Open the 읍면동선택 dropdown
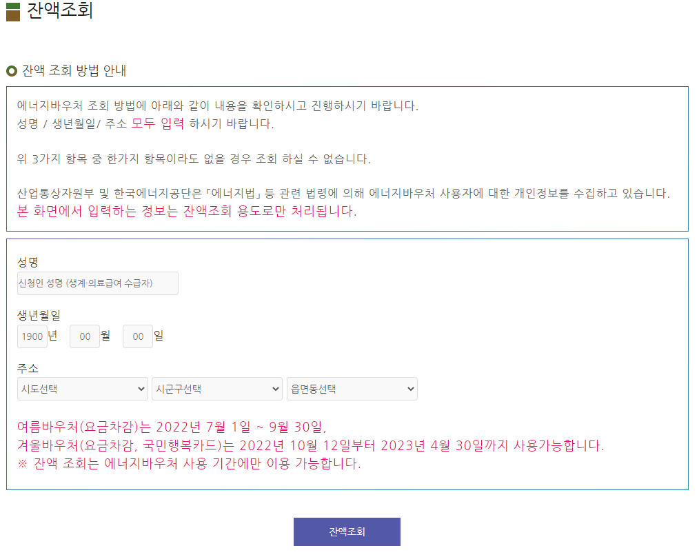Viewport: 699px width, 557px height. [352, 389]
